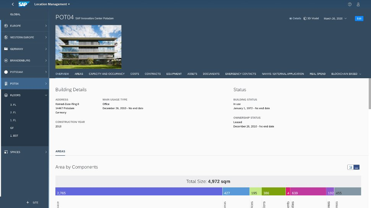The height and width of the screenshot is (208, 371).
Task: Select the Europe globe icon
Action: [x=6, y=26]
